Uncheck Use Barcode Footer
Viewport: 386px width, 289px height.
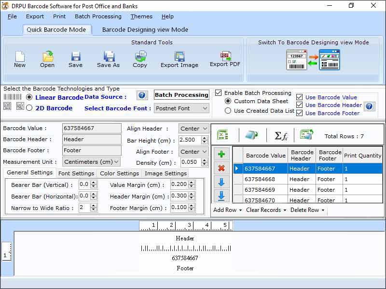click(x=301, y=113)
